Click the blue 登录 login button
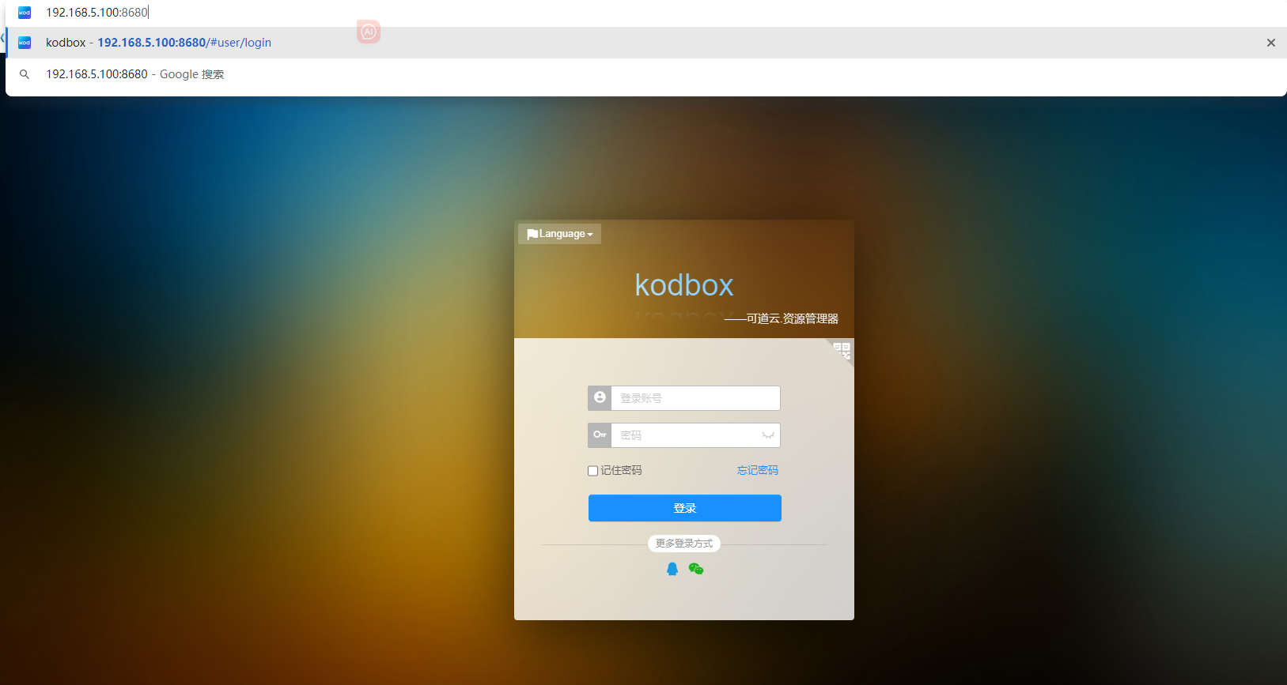The height and width of the screenshot is (685, 1287). (685, 508)
